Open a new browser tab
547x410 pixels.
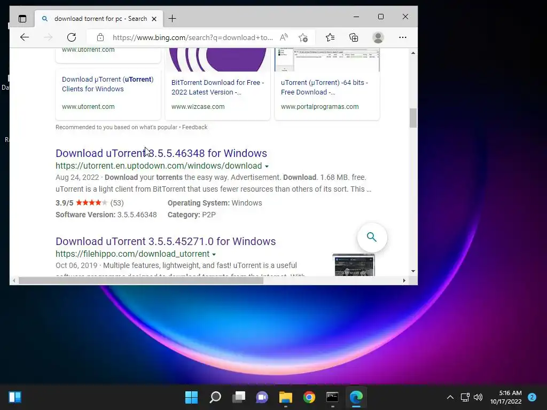pos(172,19)
